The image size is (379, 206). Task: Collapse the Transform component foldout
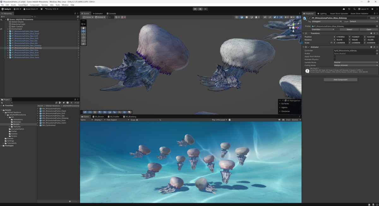[304, 33]
